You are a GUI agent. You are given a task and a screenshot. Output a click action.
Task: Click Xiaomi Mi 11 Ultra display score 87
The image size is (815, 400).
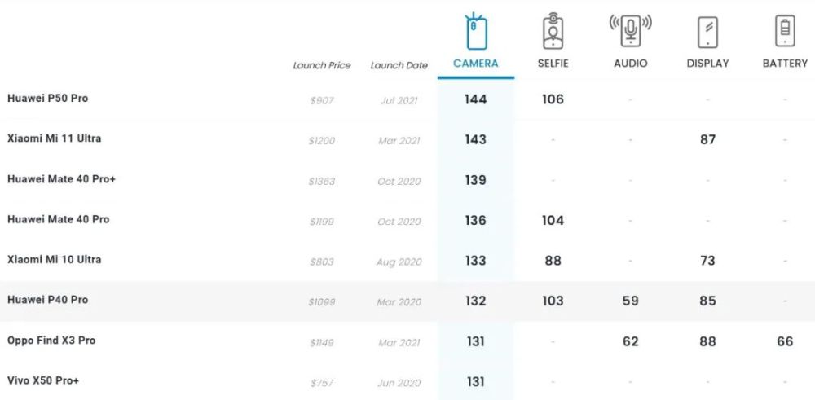tap(707, 139)
